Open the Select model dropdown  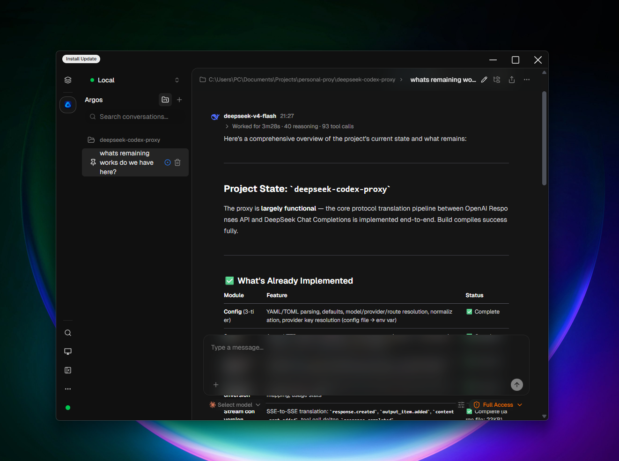235,405
